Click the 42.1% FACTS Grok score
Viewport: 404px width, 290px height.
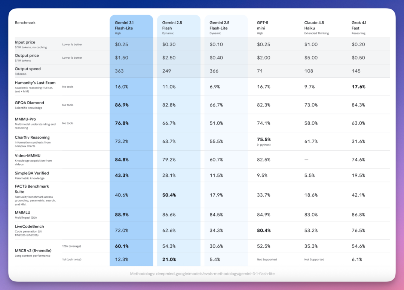(x=358, y=195)
